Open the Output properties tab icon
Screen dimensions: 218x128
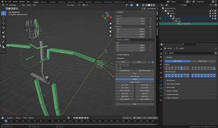pyautogui.click(x=161, y=57)
